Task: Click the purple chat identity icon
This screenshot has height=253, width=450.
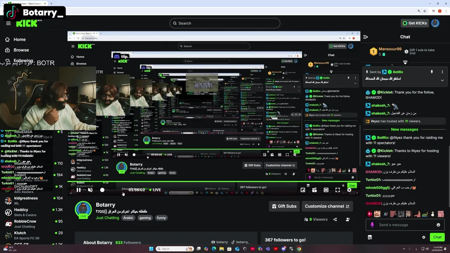Action: (372, 225)
